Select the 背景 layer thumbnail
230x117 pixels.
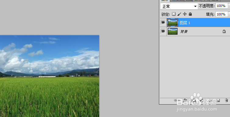173,31
